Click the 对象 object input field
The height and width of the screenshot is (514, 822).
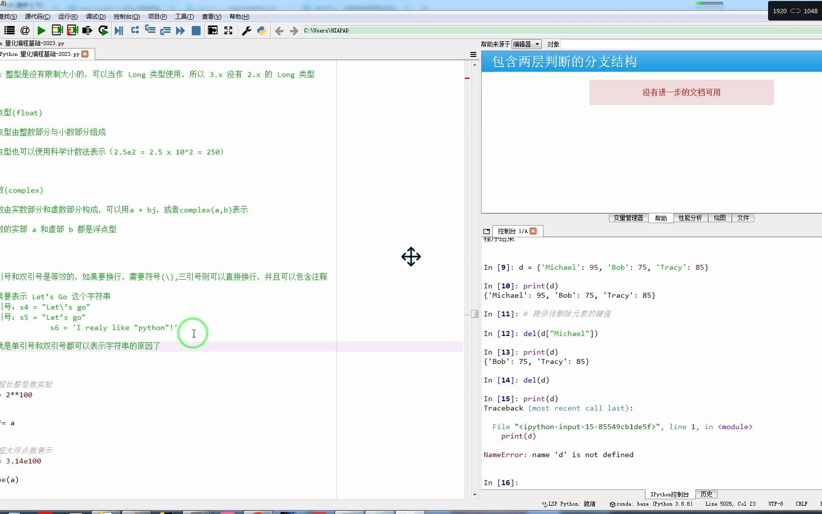click(691, 44)
